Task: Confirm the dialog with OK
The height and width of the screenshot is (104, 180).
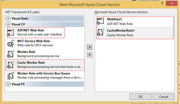Action: click(140, 97)
